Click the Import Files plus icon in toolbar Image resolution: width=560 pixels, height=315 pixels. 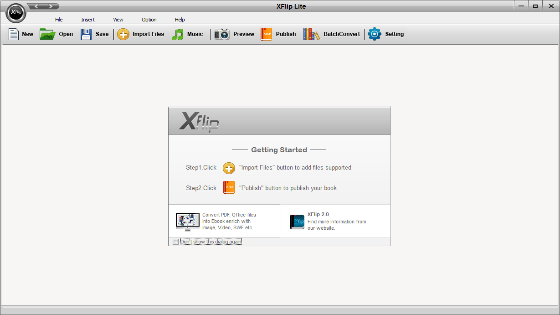(x=123, y=34)
